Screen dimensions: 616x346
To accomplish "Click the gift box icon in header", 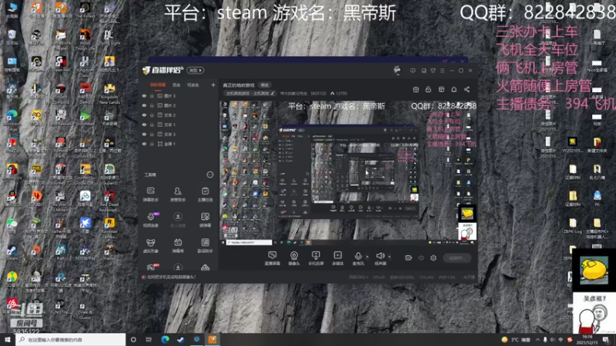I will tap(416, 89).
